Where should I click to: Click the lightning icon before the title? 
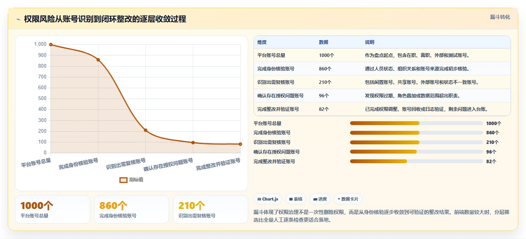pos(19,20)
